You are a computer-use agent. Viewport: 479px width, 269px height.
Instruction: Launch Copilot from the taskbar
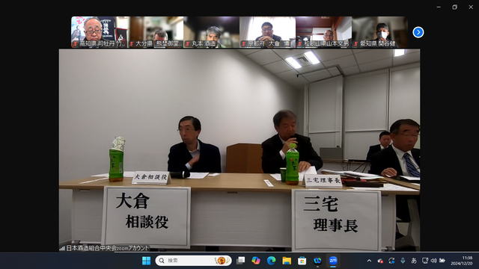point(256,261)
